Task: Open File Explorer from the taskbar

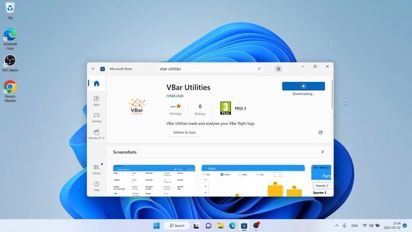Action: coord(220,226)
